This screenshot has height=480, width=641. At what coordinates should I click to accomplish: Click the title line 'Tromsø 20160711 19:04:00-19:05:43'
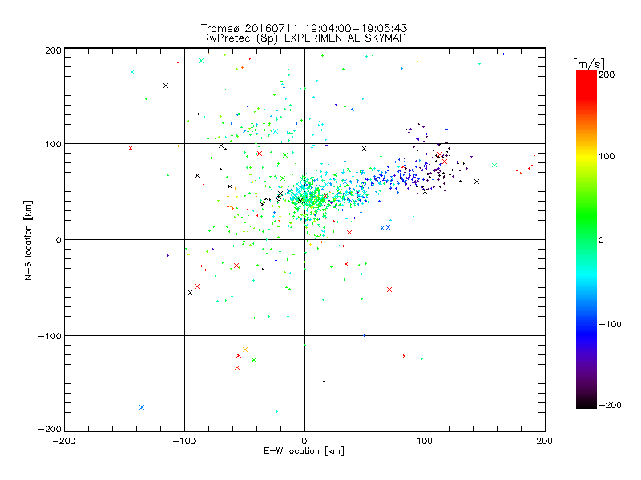click(x=304, y=28)
